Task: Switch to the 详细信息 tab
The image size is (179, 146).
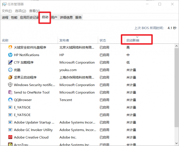Action: click(x=66, y=17)
